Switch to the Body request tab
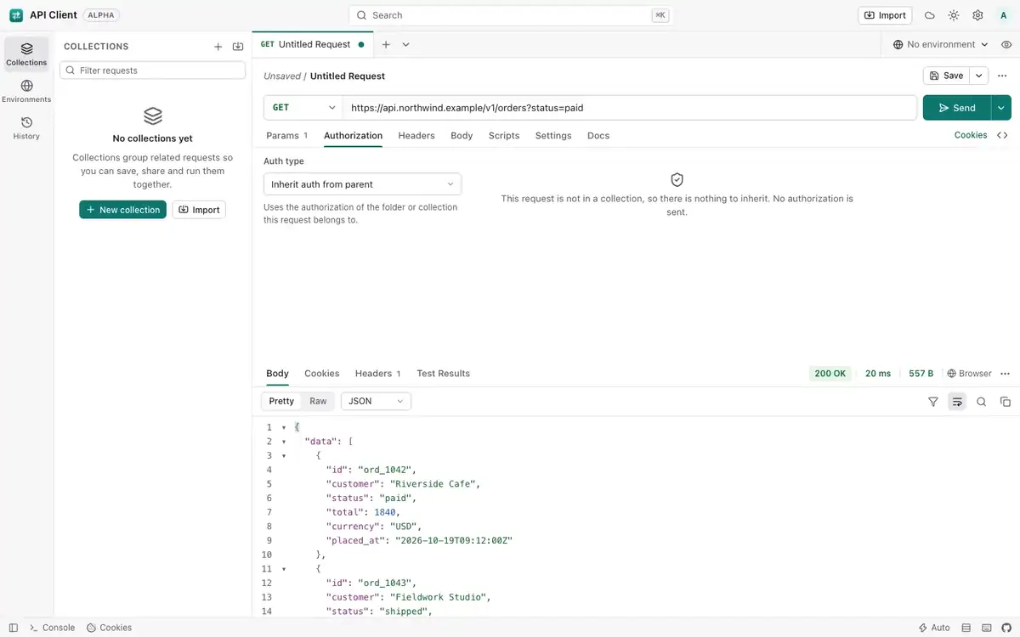1020x637 pixels. (462, 135)
